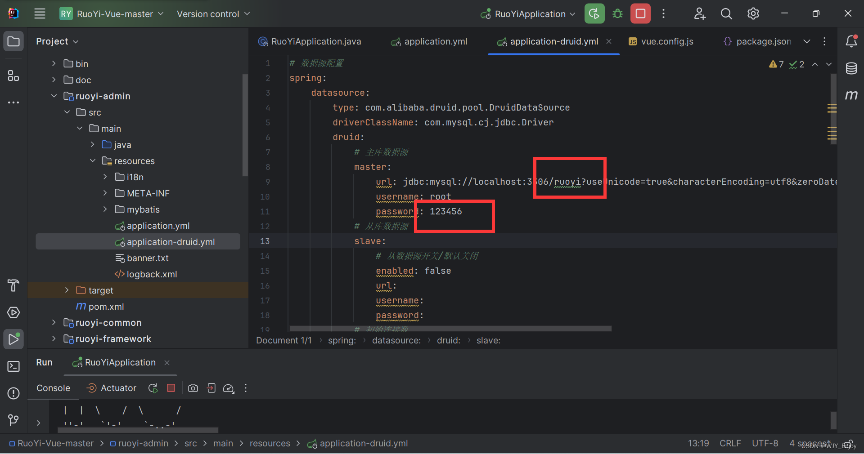Click the ruoyi-admin breadcrumb in the status bar

pyautogui.click(x=139, y=444)
